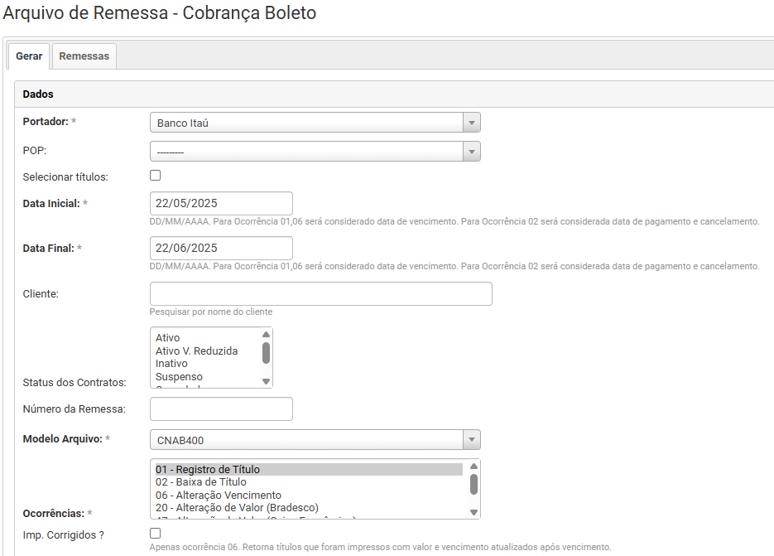
Task: Focus the Cliente search field
Action: pyautogui.click(x=320, y=293)
